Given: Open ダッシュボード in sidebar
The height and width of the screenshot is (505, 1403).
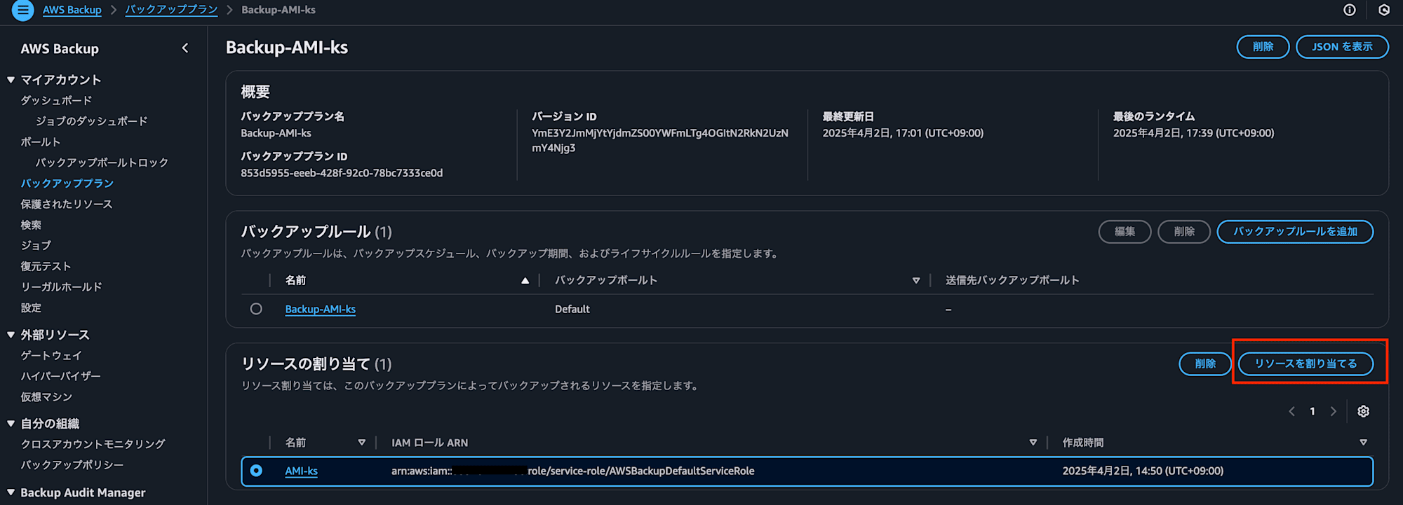Looking at the screenshot, I should (56, 100).
